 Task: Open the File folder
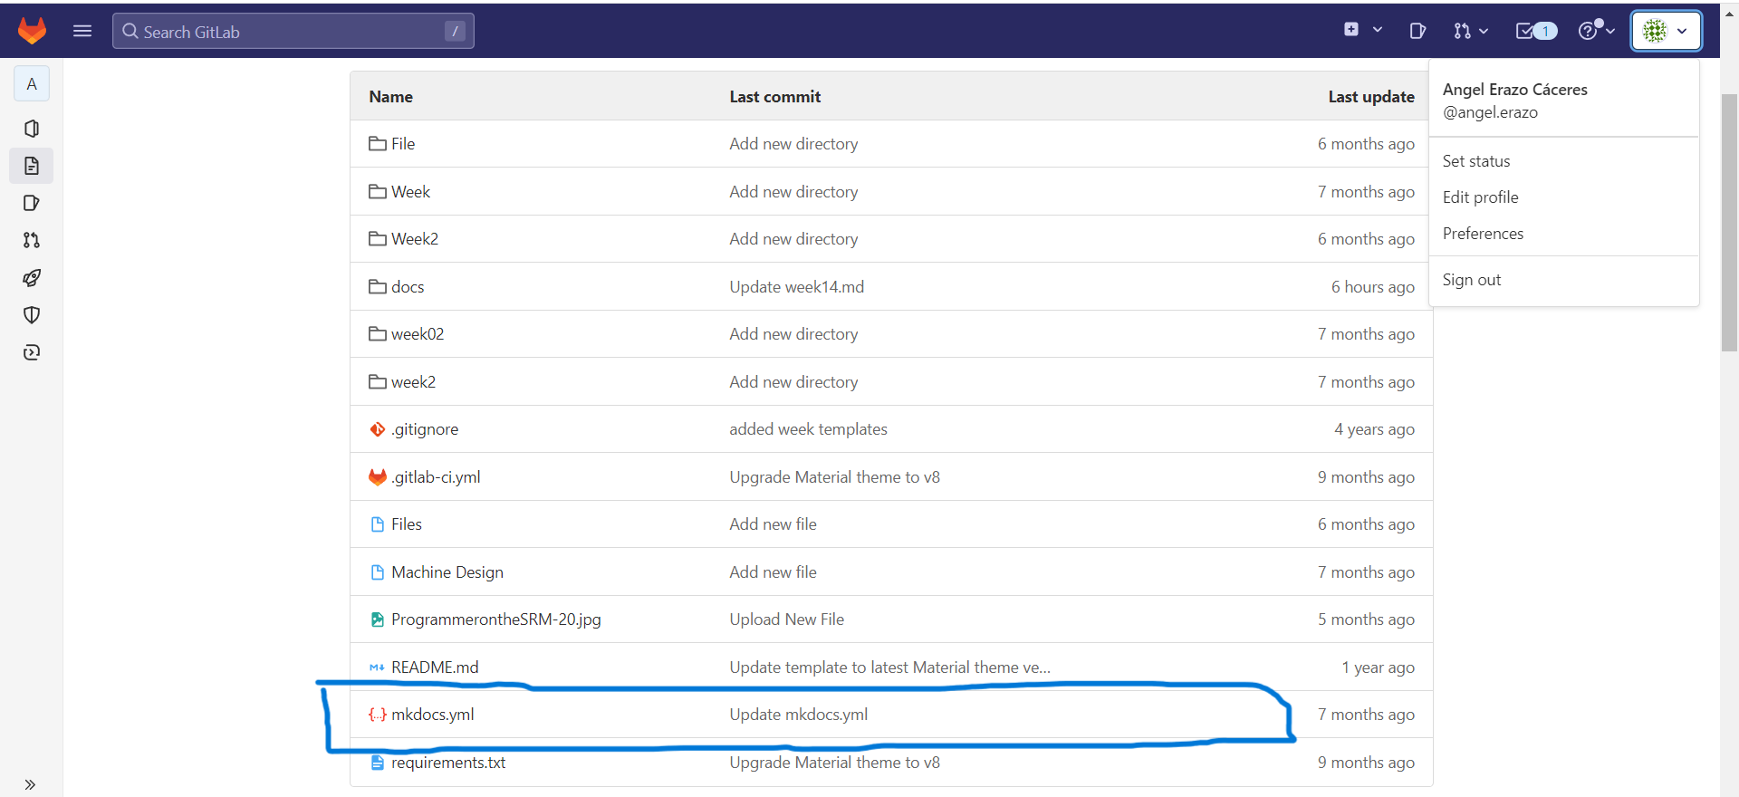click(x=403, y=144)
